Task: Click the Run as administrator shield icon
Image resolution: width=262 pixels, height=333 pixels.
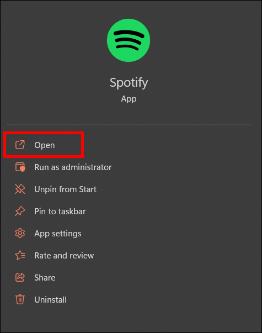Action: [x=20, y=167]
